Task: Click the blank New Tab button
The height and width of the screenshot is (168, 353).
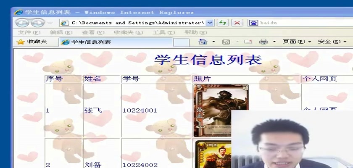Action: pyautogui.click(x=182, y=42)
